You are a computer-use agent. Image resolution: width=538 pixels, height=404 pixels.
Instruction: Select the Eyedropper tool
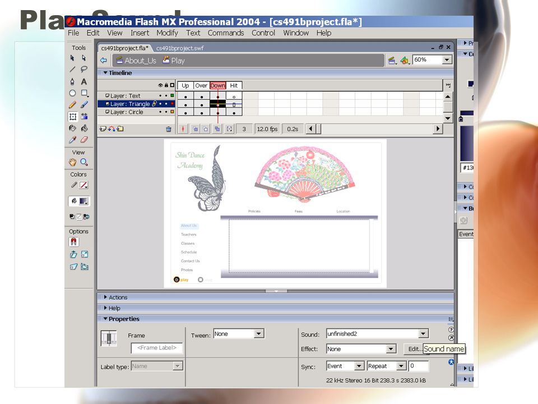pyautogui.click(x=72, y=140)
